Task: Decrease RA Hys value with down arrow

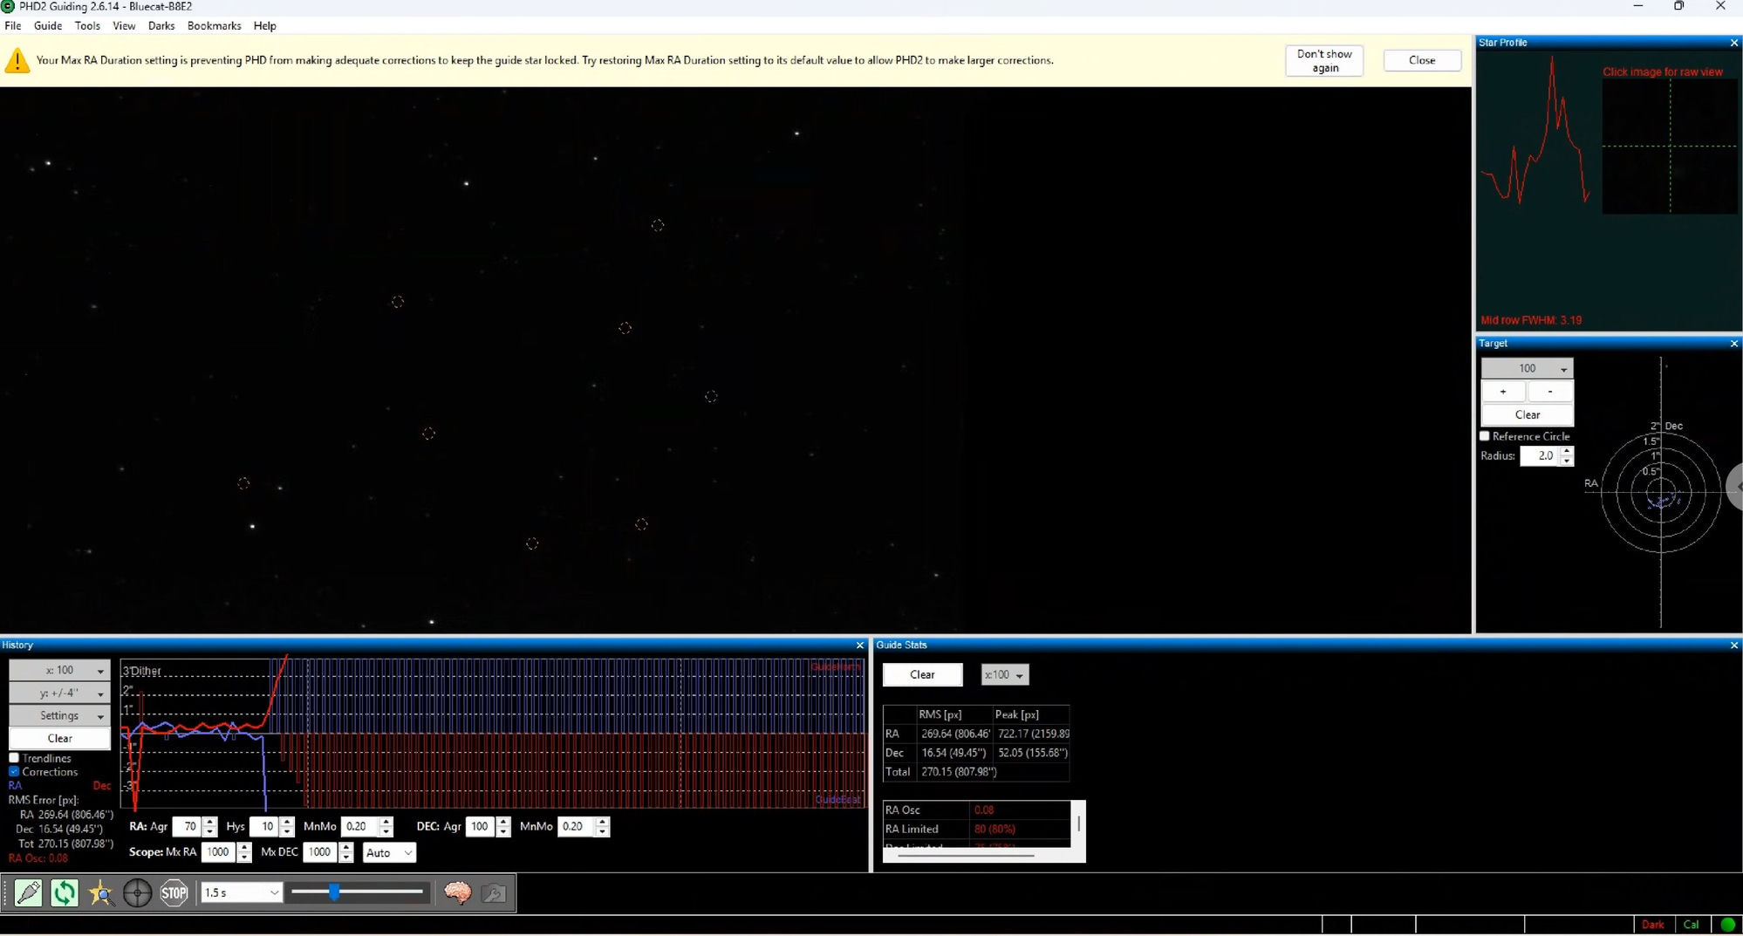Action: [x=286, y=831]
